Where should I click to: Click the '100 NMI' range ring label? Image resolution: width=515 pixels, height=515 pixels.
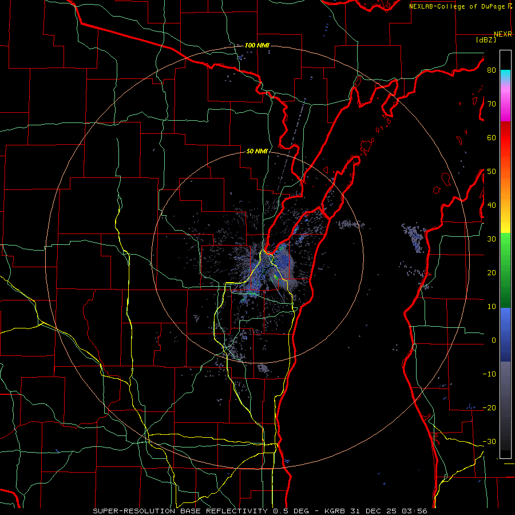point(257,45)
